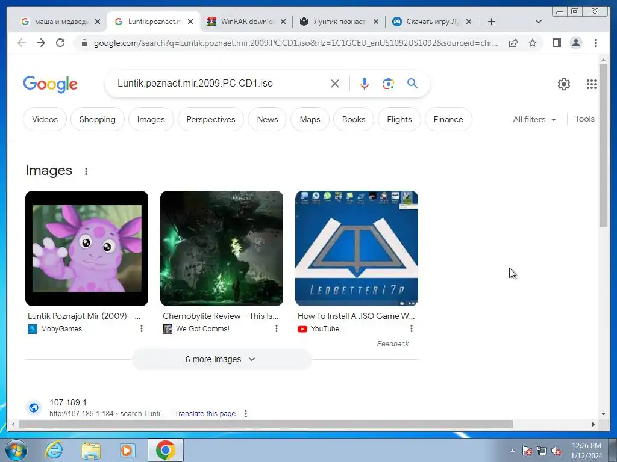The image size is (617, 462).
Task: Start voice search microphone
Action: click(x=365, y=84)
